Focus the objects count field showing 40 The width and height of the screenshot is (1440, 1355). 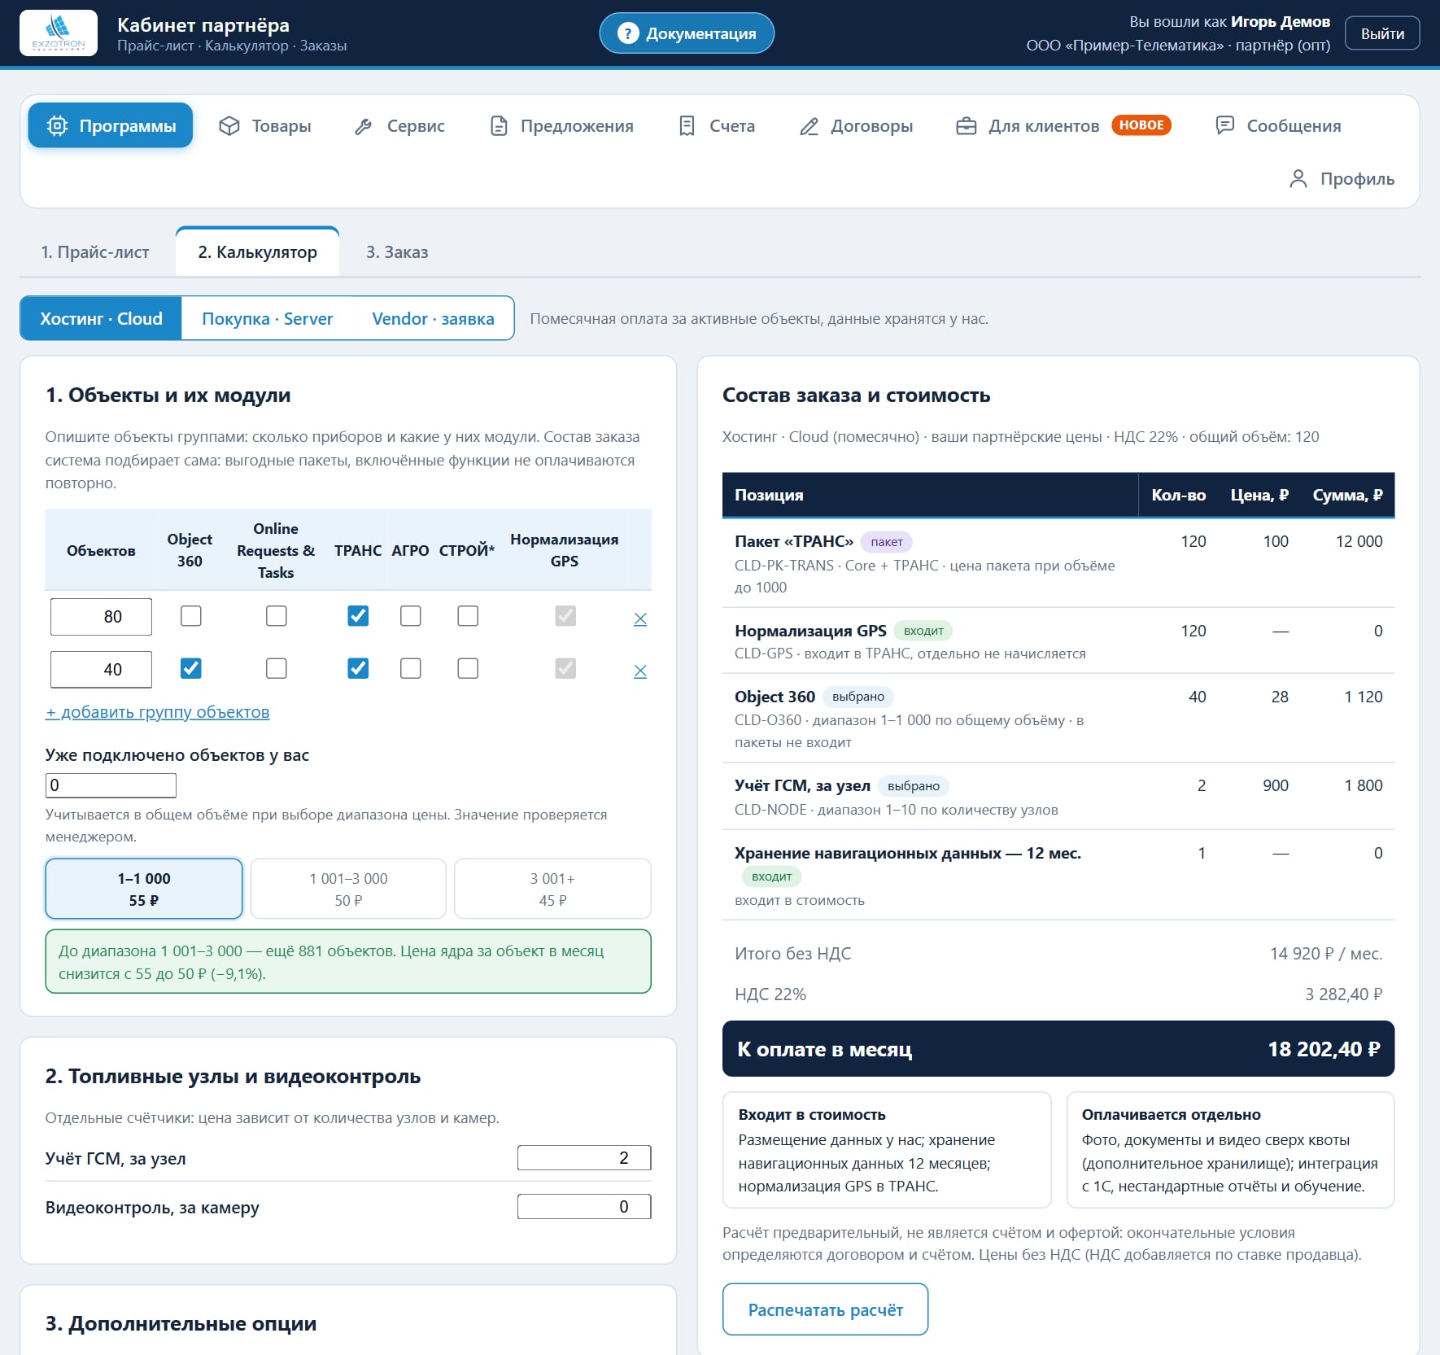[101, 669]
